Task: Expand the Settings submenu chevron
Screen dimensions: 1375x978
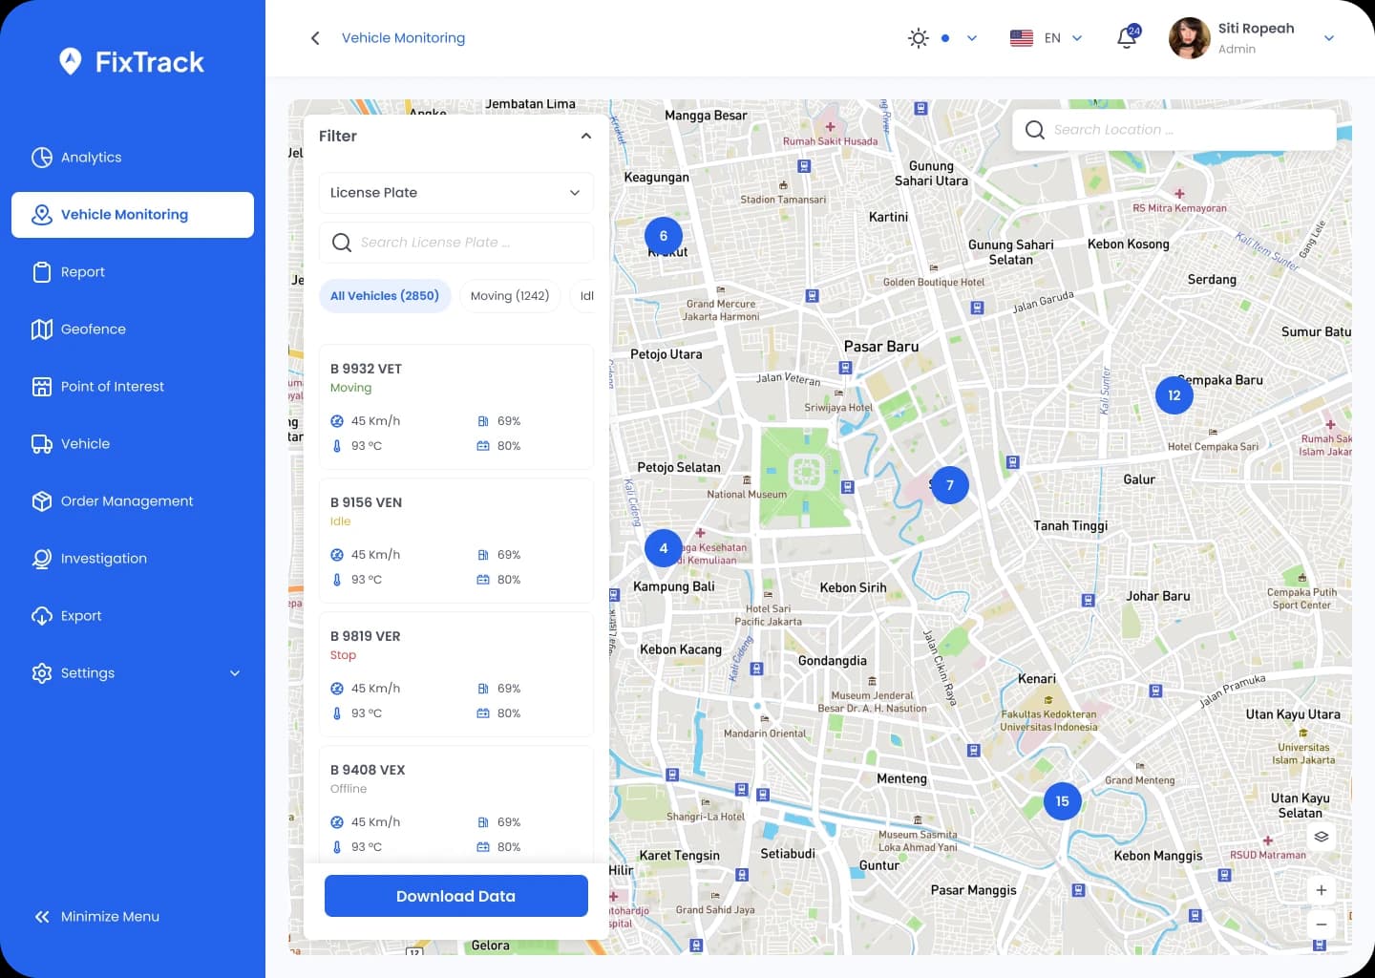Action: pos(235,673)
